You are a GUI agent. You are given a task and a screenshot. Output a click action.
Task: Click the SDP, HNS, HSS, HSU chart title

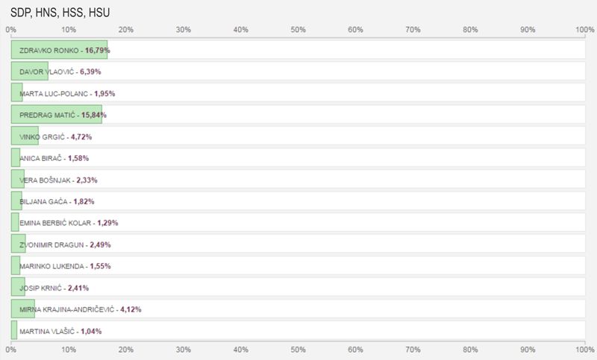pyautogui.click(x=60, y=13)
